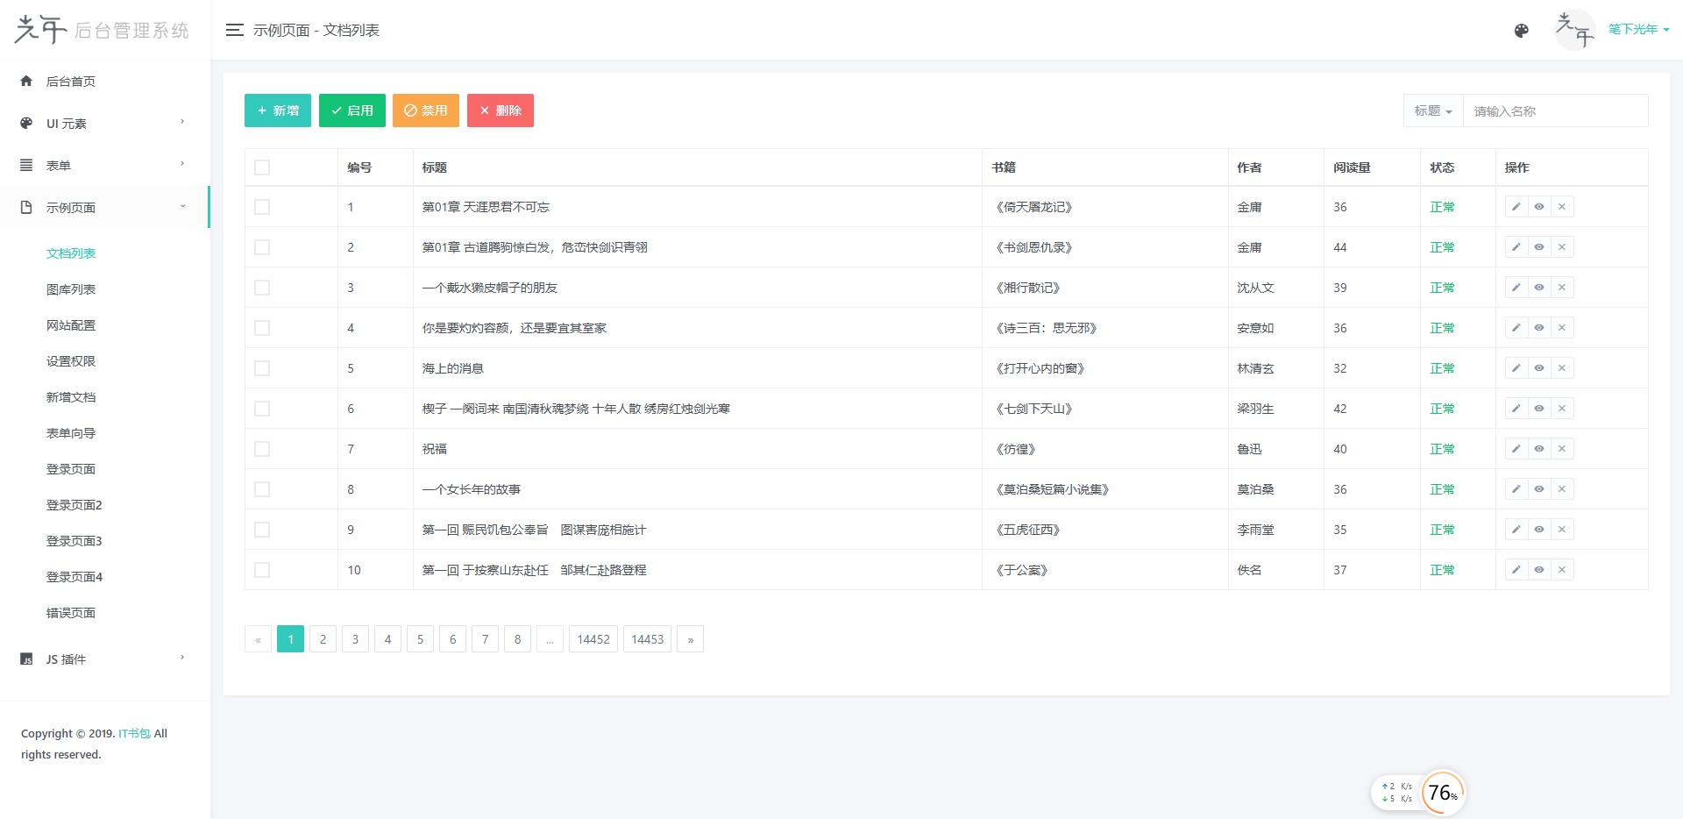
Task: Click delete X for 林清玄 row
Action: click(1562, 368)
